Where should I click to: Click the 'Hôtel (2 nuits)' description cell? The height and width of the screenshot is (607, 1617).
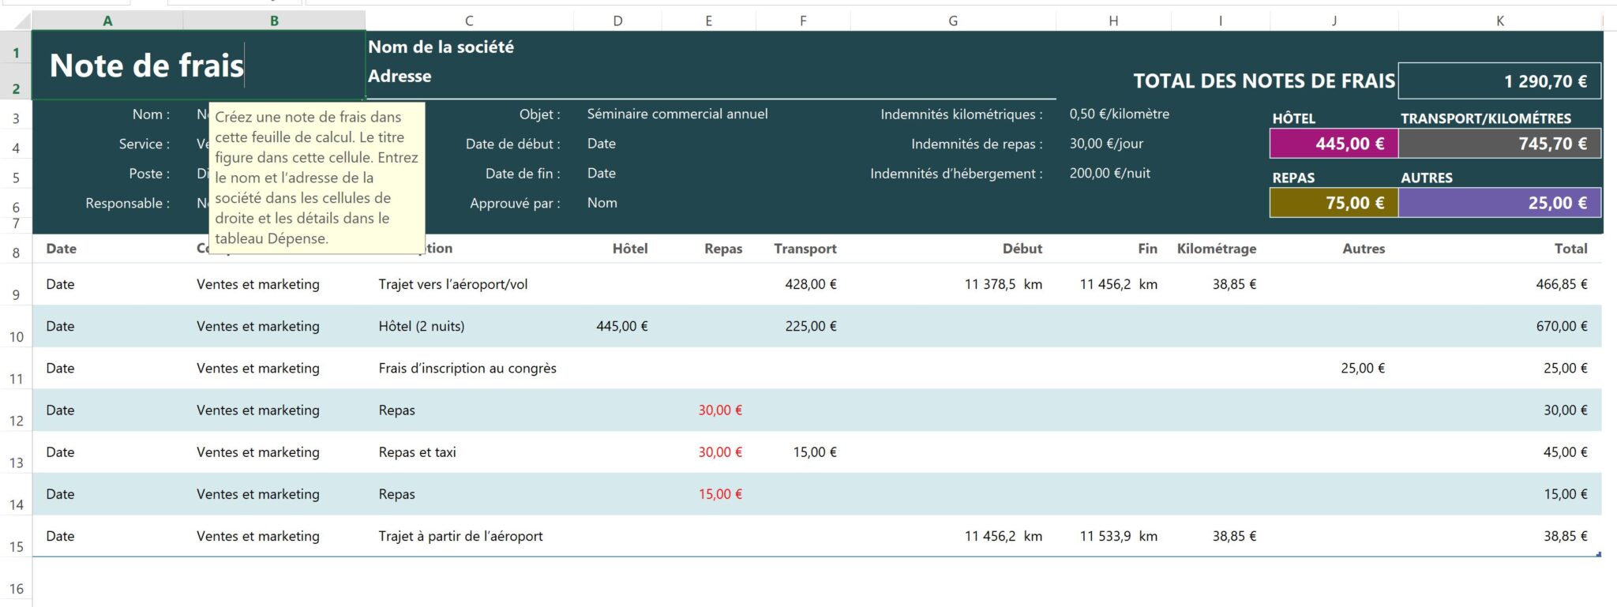point(422,326)
